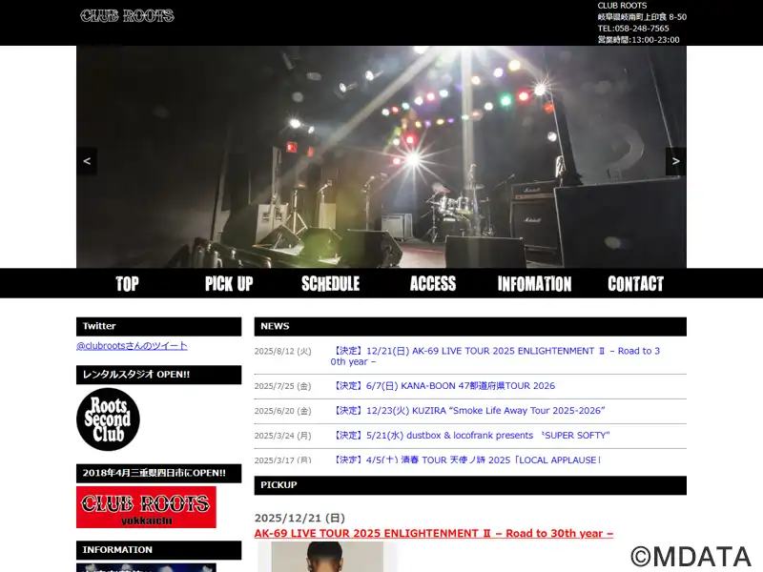Click the INFORMATION sidebar heading

[x=158, y=550]
